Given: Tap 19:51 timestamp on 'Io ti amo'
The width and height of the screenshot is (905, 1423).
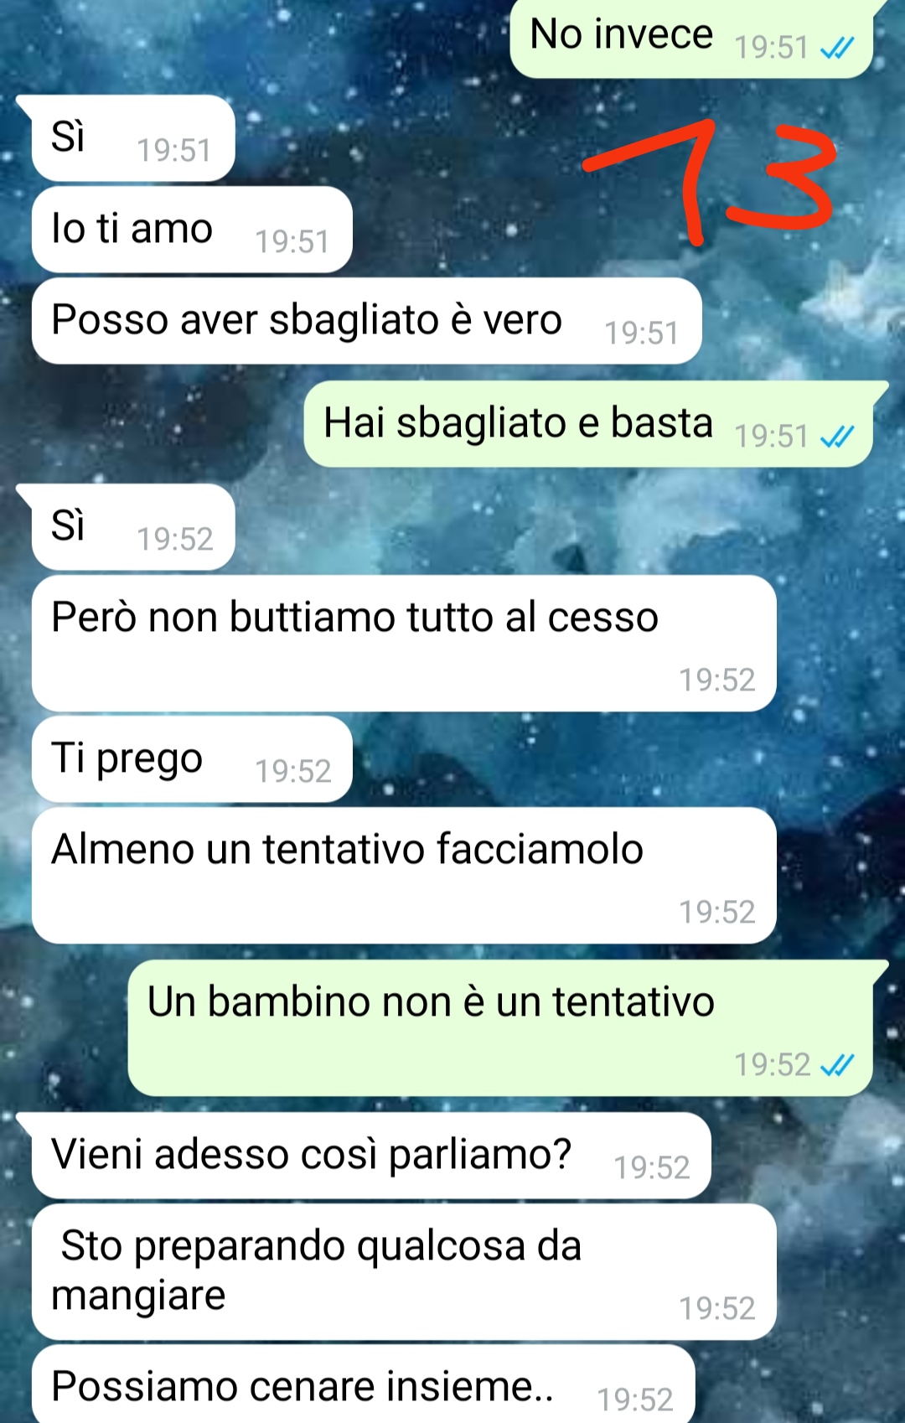Looking at the screenshot, I should click(x=292, y=242).
